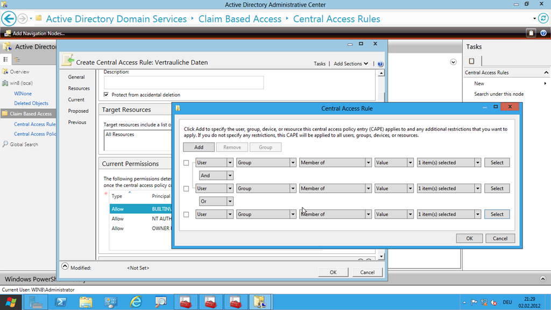
Task: Switch to tree view in navigation pane
Action: (17, 59)
